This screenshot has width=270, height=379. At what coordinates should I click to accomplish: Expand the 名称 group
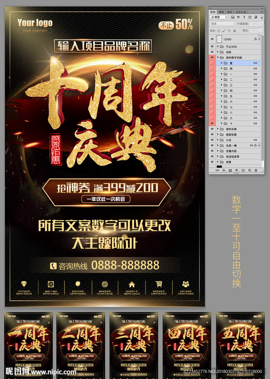[x=218, y=52]
